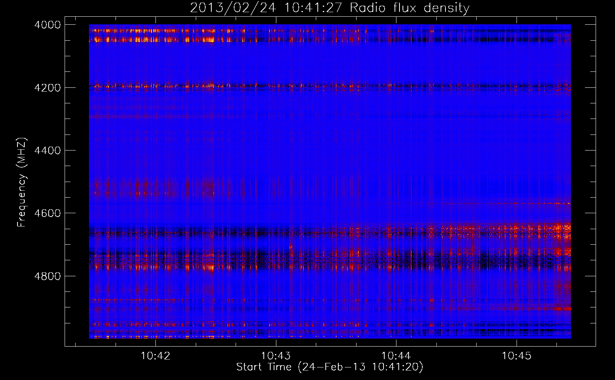Click the 4800 frequency tick label

pos(48,276)
